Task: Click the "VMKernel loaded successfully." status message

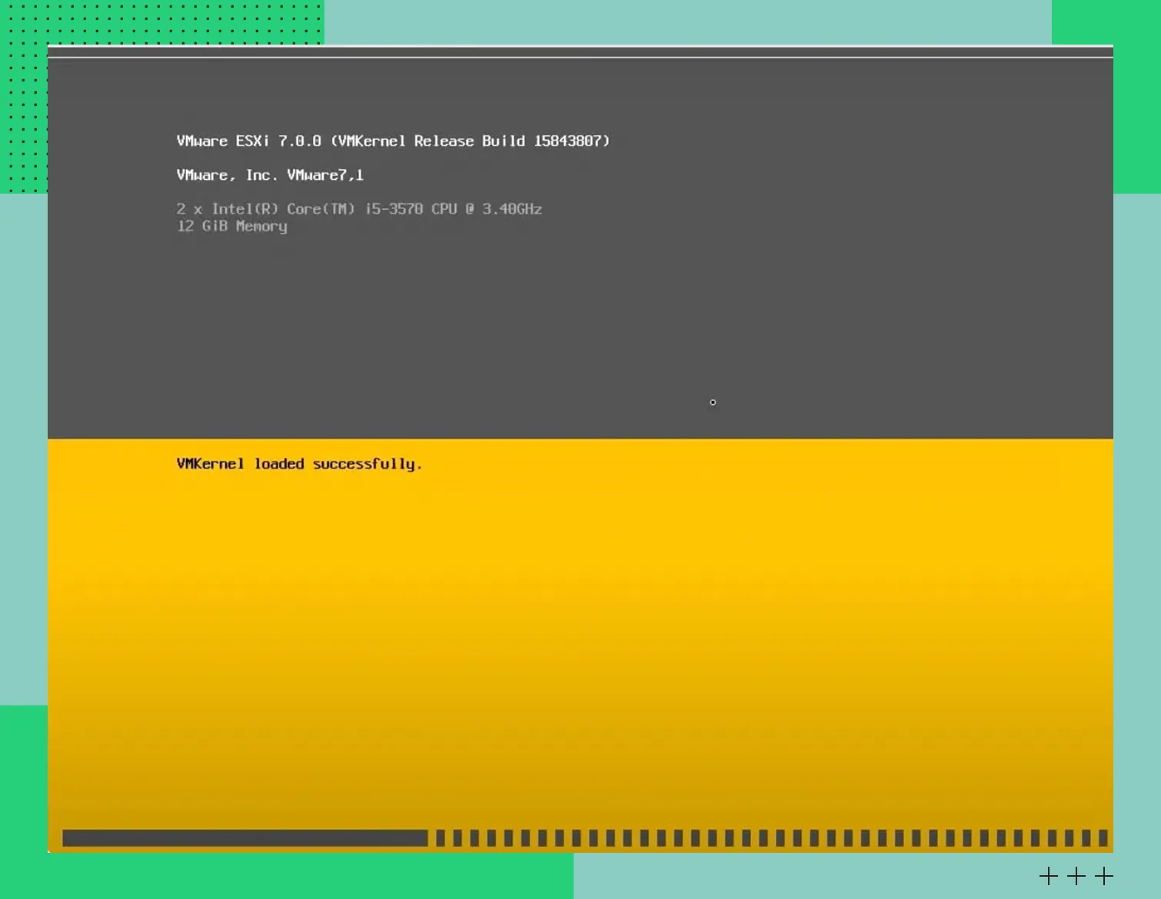Action: coord(299,464)
